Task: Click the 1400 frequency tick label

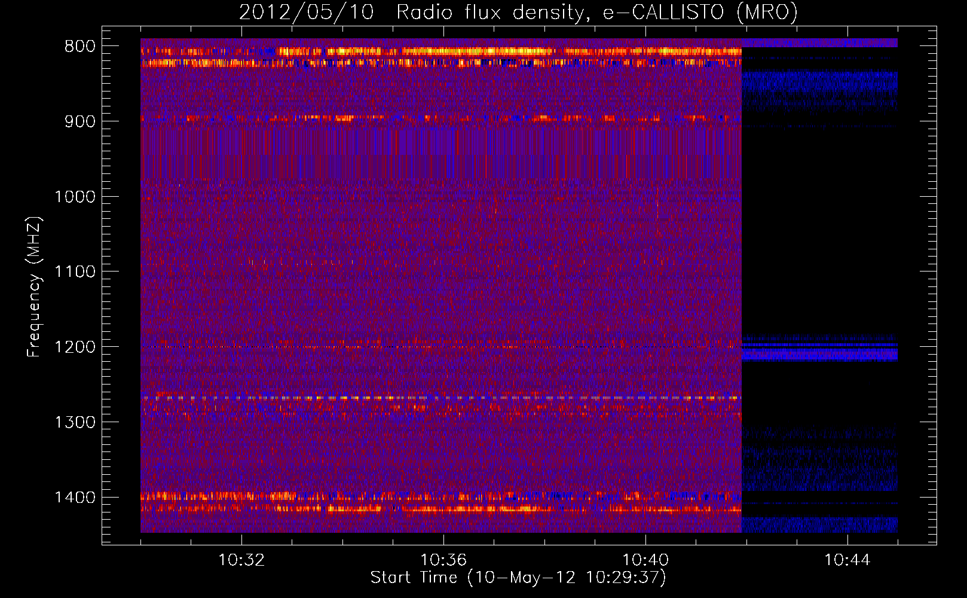Action: (75, 498)
